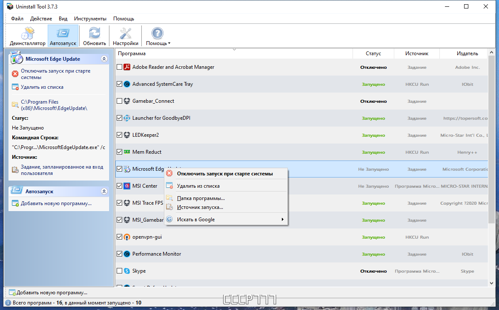This screenshot has height=310, width=499.
Task: Uncheck the Advanced SystemCare Tray checkbox
Action: 119,84
